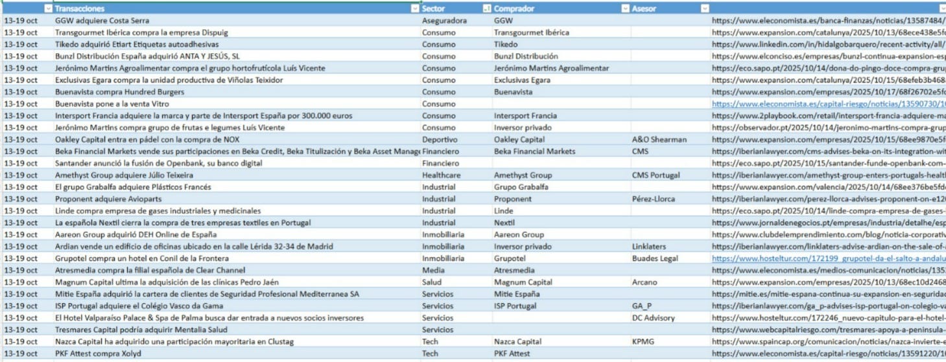
Task: Select the 'Aseguradora' sector cell
Action: coord(456,21)
